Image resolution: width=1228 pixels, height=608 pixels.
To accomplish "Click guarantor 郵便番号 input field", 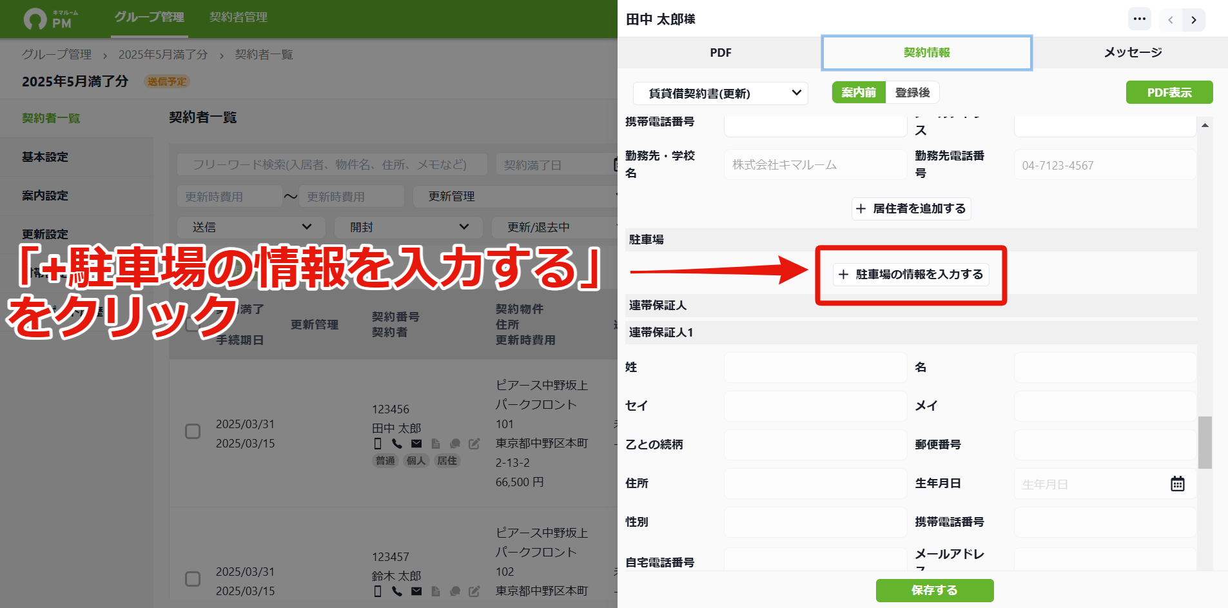I will tap(1105, 445).
